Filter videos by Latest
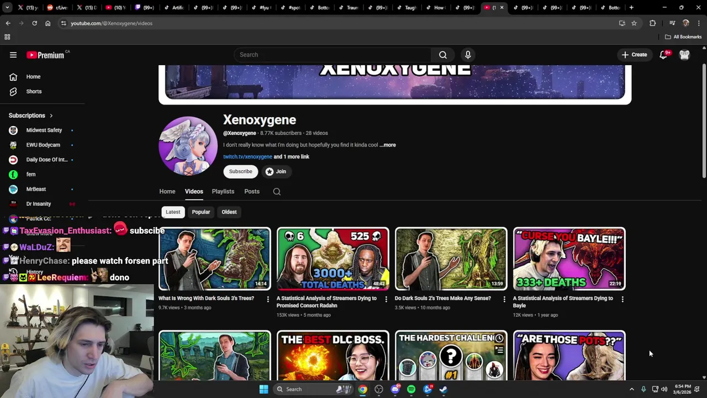 173,212
